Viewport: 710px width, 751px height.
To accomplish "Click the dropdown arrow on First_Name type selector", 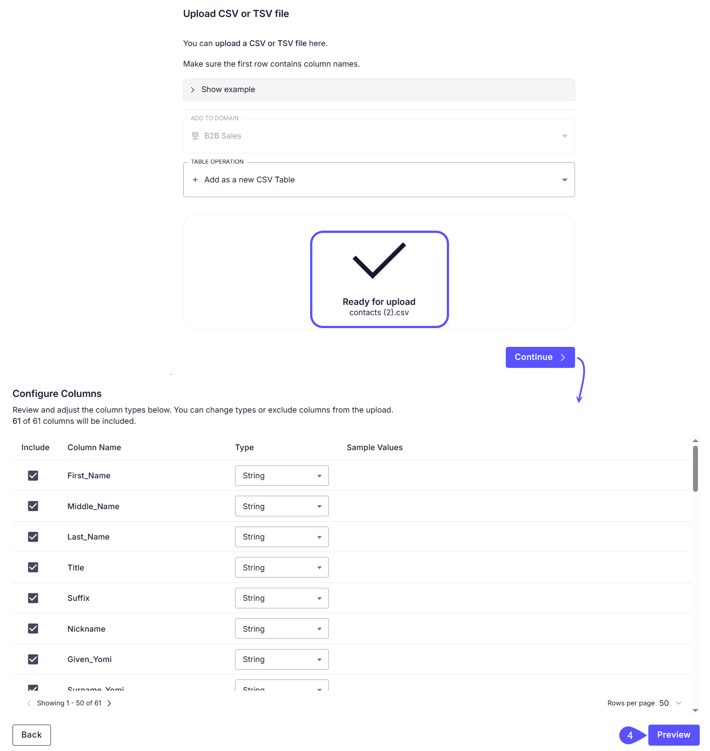I will pos(319,476).
